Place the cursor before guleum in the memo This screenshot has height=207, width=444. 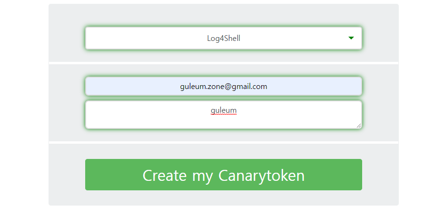click(x=211, y=110)
